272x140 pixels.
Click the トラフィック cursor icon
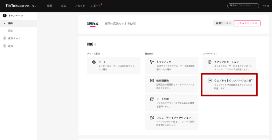pos(152,62)
